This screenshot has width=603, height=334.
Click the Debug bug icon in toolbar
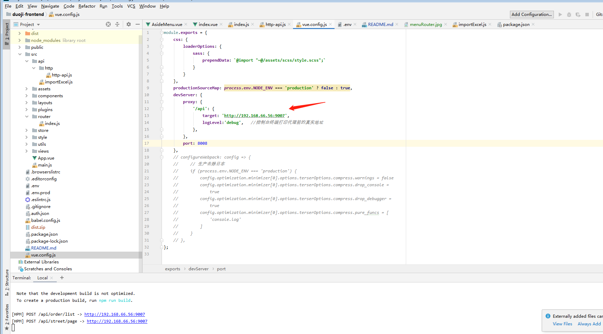[569, 15]
